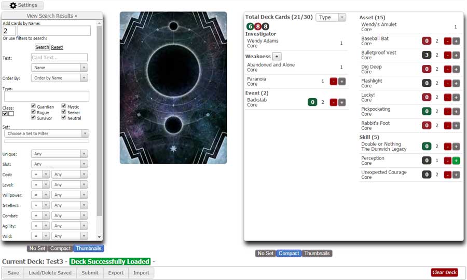The width and height of the screenshot is (467, 280).
Task: Remove a Pickpocketing card
Action: (448, 112)
